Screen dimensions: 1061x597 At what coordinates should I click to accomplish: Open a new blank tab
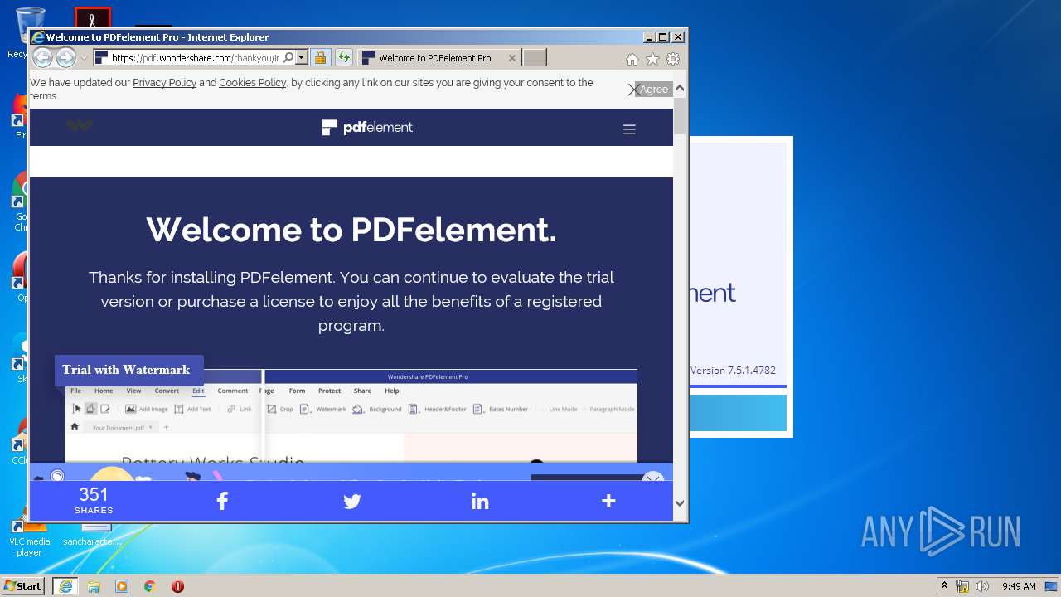point(535,58)
